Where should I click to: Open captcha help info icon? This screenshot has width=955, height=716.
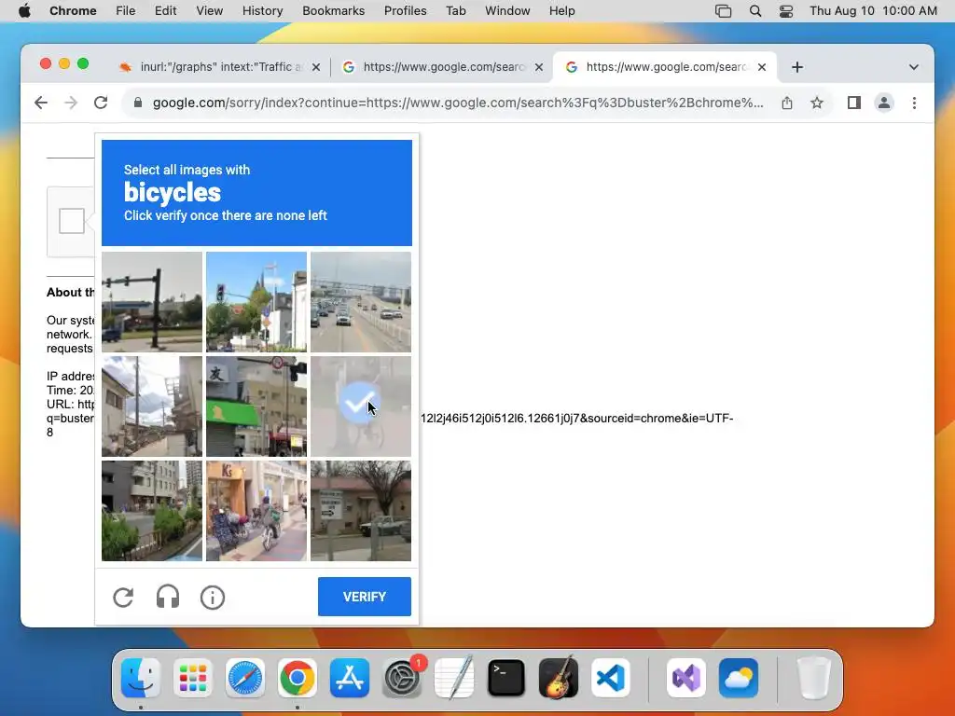click(213, 598)
